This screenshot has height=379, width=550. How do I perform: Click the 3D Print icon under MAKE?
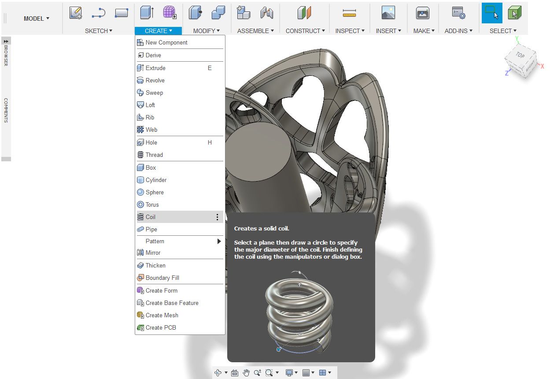point(422,13)
